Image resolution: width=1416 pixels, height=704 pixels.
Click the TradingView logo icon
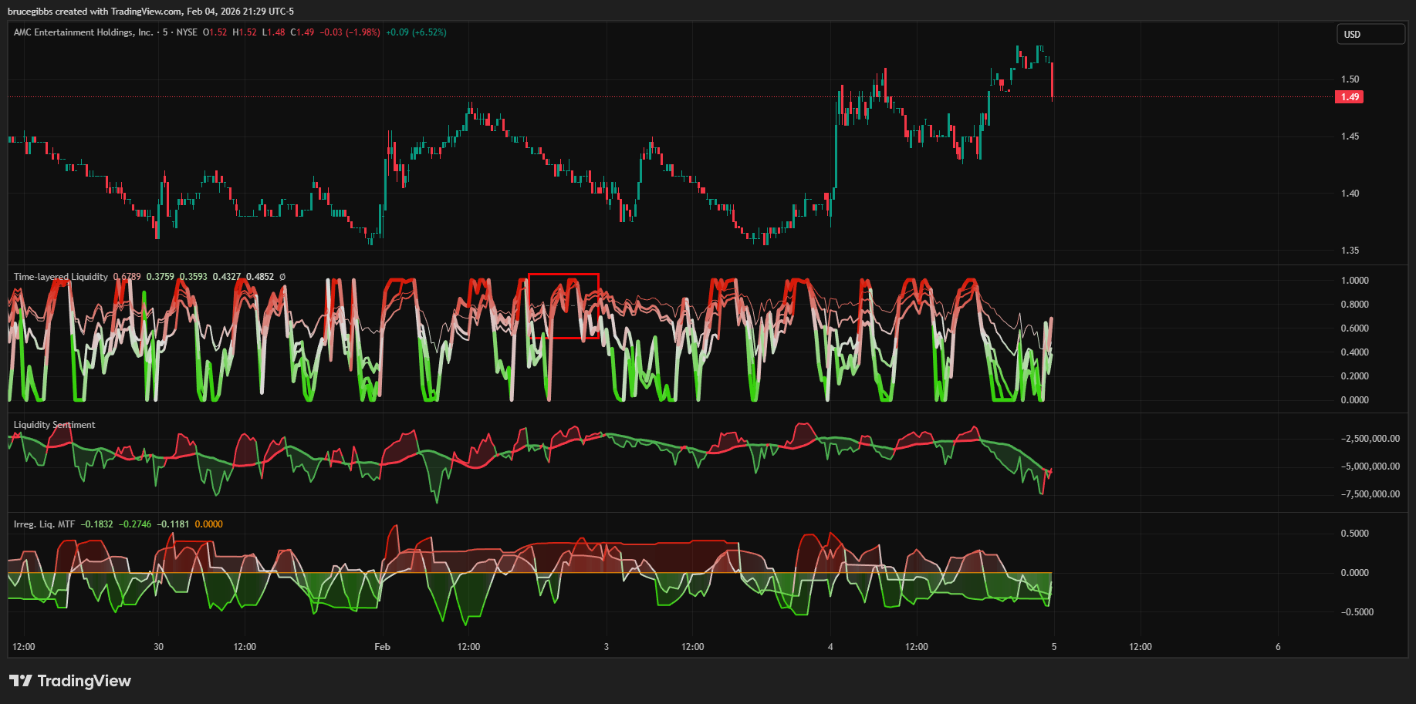[x=21, y=681]
